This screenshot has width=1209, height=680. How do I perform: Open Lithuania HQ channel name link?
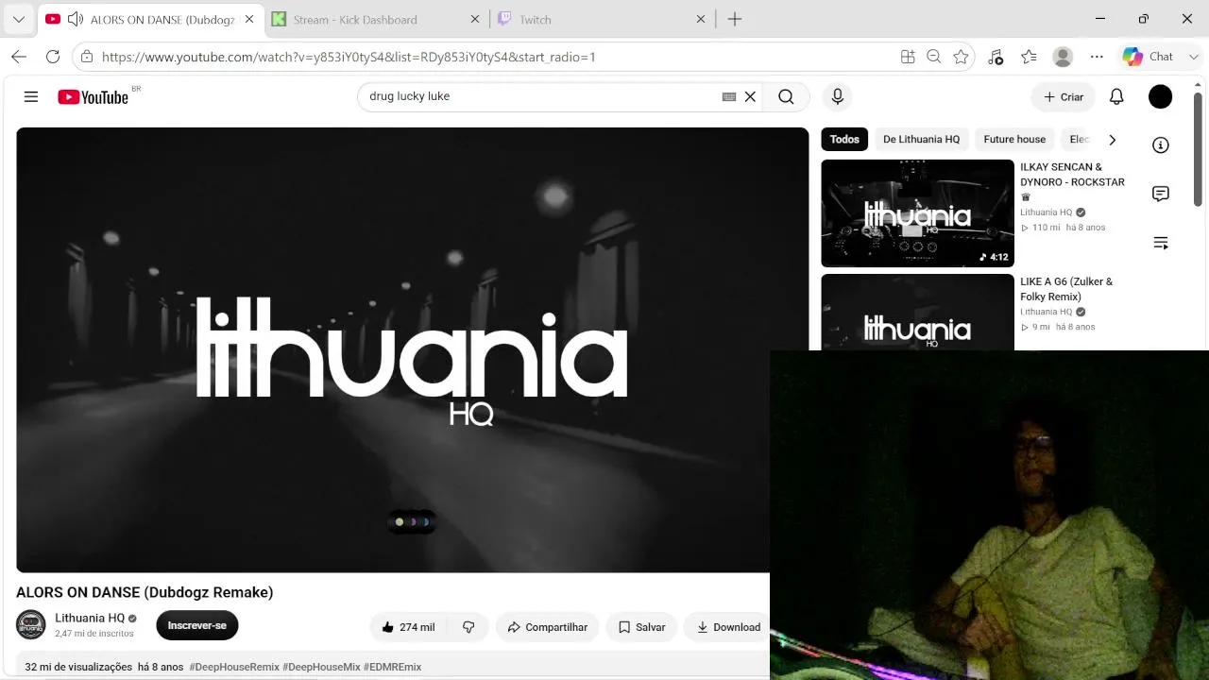click(90, 618)
